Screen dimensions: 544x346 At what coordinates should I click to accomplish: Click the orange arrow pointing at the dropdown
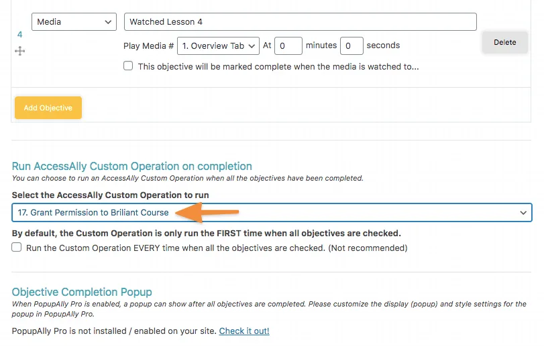pos(207,213)
